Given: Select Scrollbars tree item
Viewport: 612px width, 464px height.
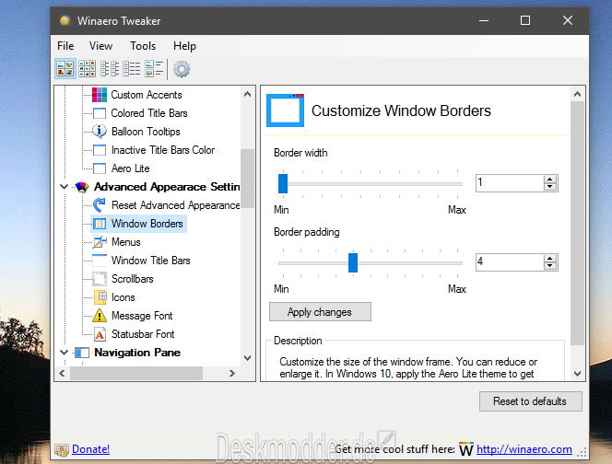Looking at the screenshot, I should [133, 279].
